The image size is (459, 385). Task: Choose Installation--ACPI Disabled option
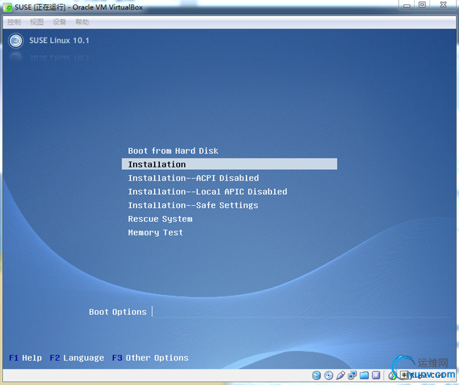click(x=193, y=178)
